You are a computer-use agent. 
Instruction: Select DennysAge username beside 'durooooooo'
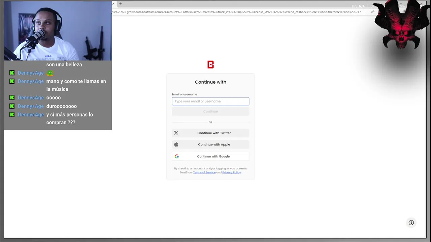tap(31, 106)
